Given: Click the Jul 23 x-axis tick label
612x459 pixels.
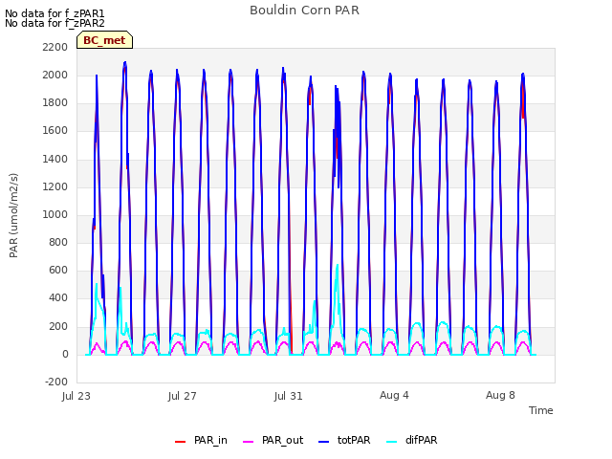Looking at the screenshot, I should 76,396.
